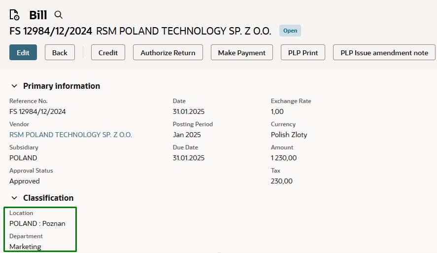Click the Amount value 1 230,00

pyautogui.click(x=284, y=158)
